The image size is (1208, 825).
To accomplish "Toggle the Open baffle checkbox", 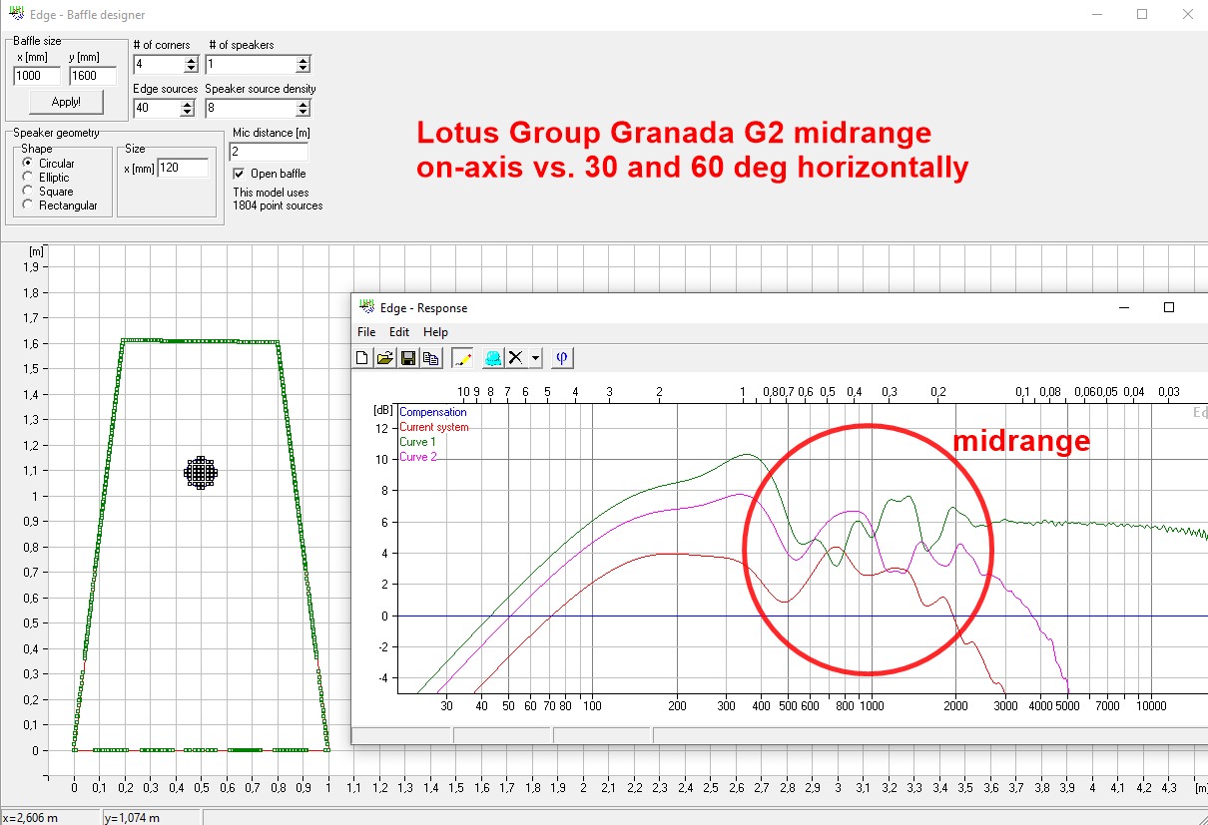I will pos(239,174).
